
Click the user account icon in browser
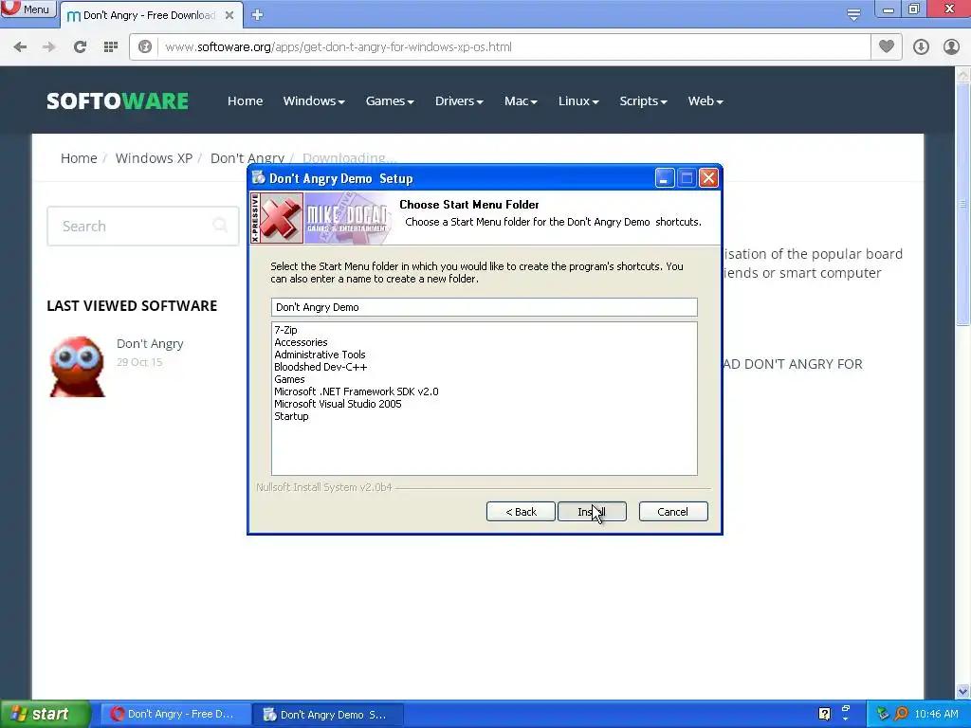tap(951, 47)
